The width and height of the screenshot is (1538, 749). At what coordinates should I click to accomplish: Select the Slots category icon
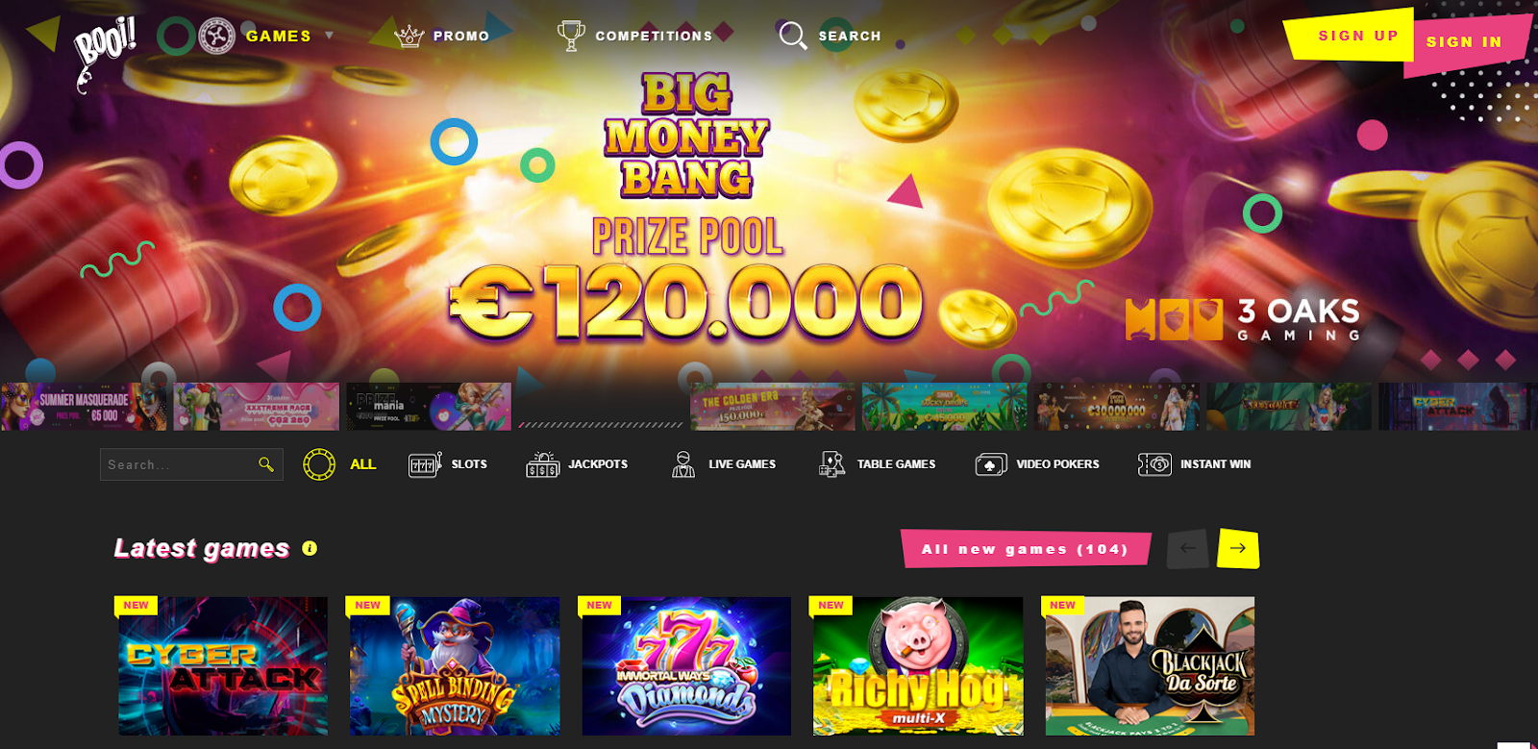pyautogui.click(x=425, y=464)
